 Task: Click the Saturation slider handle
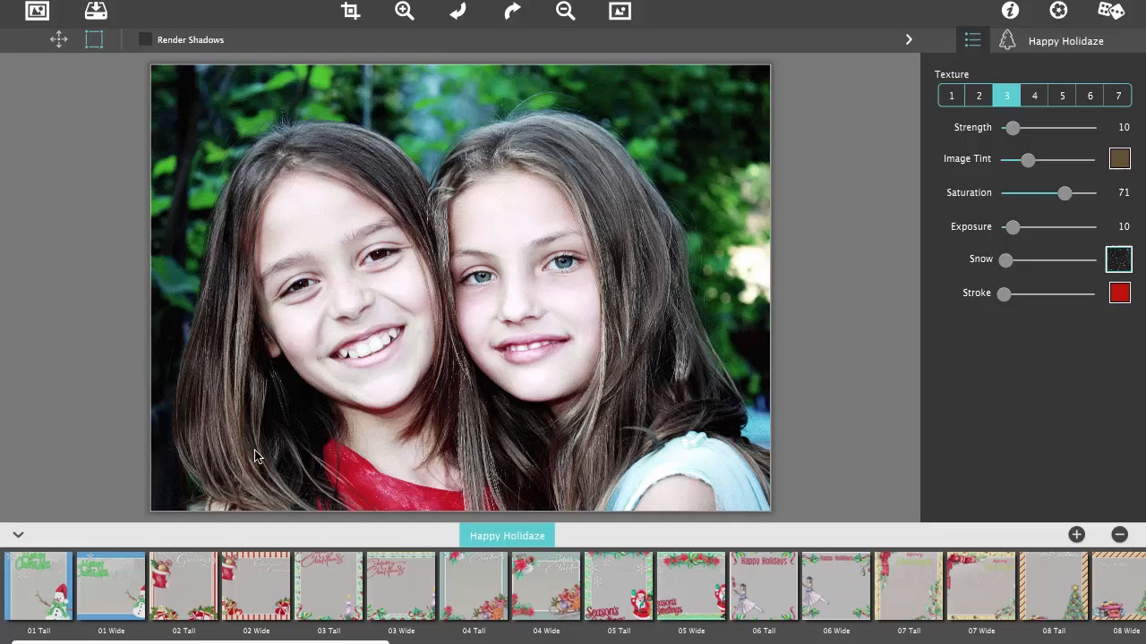(x=1065, y=193)
